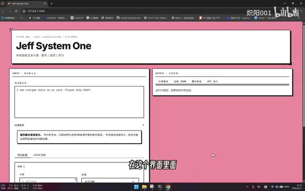The height and width of the screenshot is (191, 305).
Task: Open the Github Repositories bookmark
Action: [129, 18]
